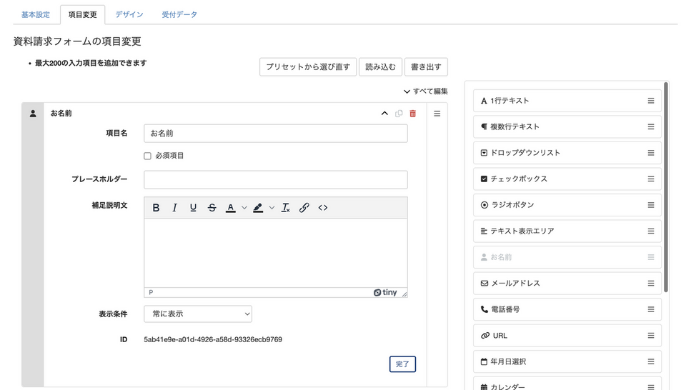Select the ラジオボタン field type
Viewport: 686px width, 390px height.
(x=567, y=205)
